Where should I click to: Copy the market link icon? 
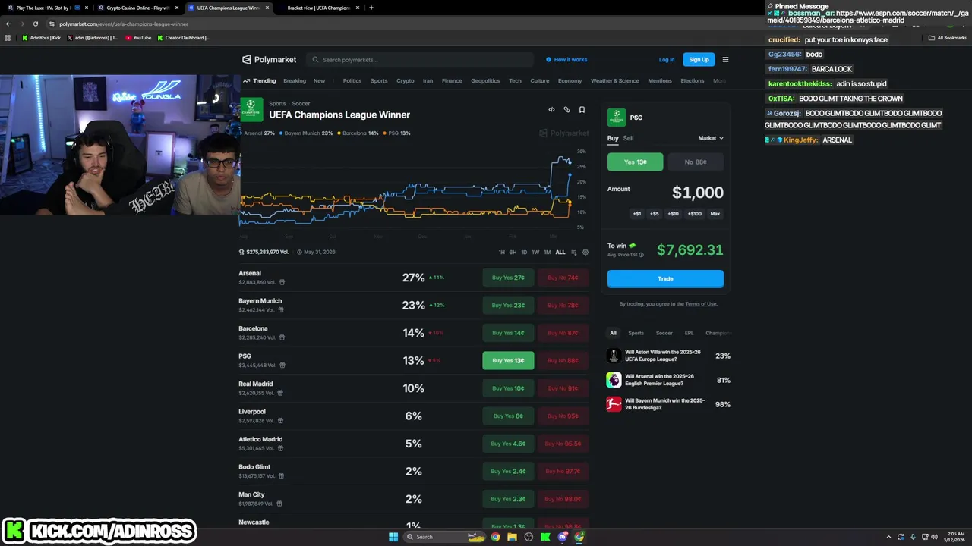click(566, 110)
